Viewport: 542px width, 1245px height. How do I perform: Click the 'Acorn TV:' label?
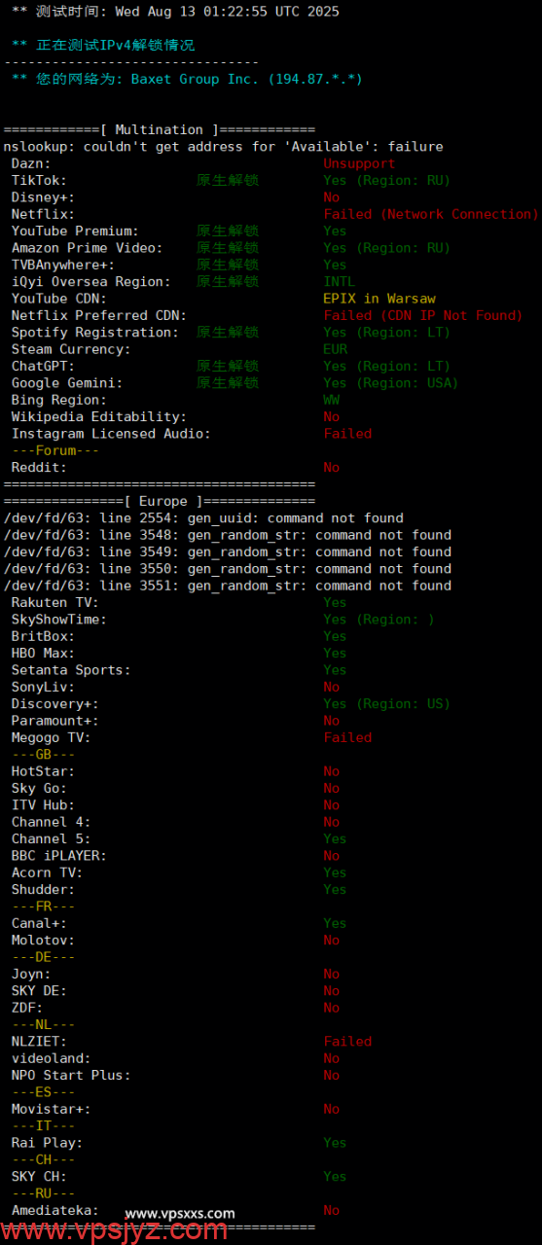pos(47,873)
